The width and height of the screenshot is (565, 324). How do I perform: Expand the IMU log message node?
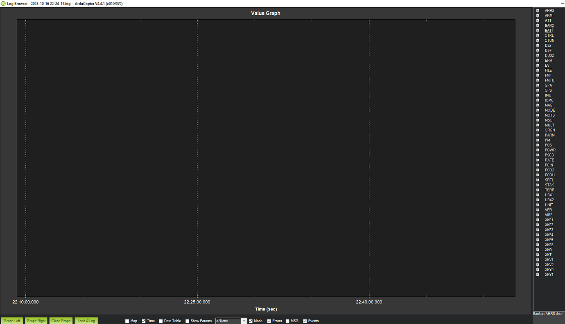point(538,95)
